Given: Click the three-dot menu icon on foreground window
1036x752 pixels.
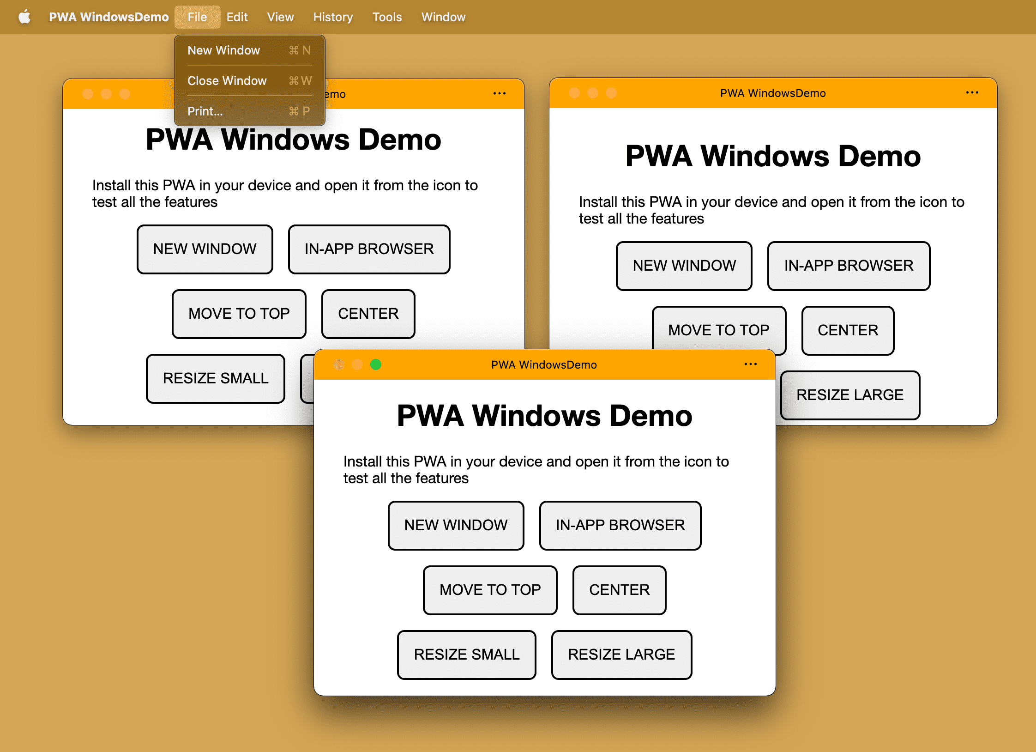Looking at the screenshot, I should [x=751, y=365].
